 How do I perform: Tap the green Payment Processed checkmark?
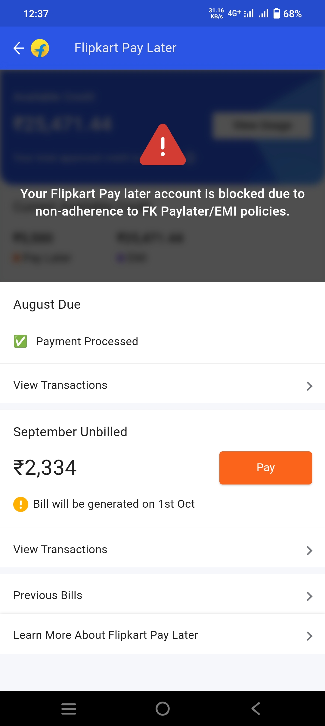click(x=20, y=341)
